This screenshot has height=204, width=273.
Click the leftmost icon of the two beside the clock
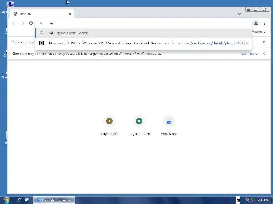pos(248,200)
